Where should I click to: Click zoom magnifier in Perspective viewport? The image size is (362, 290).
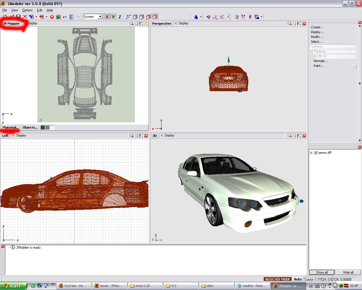(290, 24)
